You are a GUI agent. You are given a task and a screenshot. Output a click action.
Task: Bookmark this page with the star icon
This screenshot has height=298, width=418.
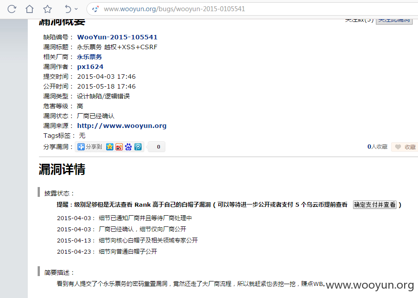(47, 9)
